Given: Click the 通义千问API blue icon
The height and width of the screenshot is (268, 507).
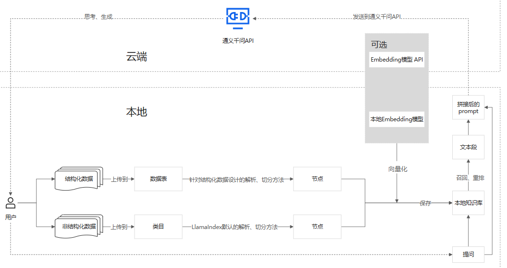Looking at the screenshot, I should tap(238, 18).
